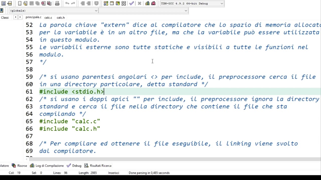This screenshot has width=321, height=180.
Task: Click the 'Col: 19' status bar entry
Action: pyautogui.click(x=15, y=173)
